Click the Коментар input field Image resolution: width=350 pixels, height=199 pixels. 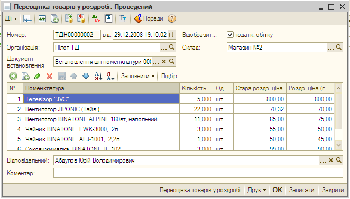tap(198, 173)
